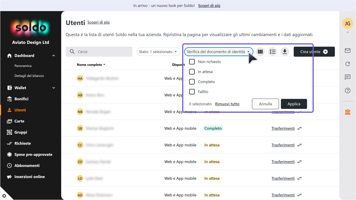Click Scopri di più link in top banner

209,6
